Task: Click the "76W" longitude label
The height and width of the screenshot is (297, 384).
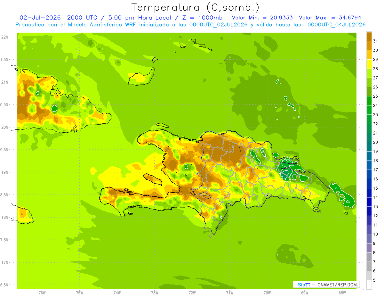Action: click(x=42, y=293)
